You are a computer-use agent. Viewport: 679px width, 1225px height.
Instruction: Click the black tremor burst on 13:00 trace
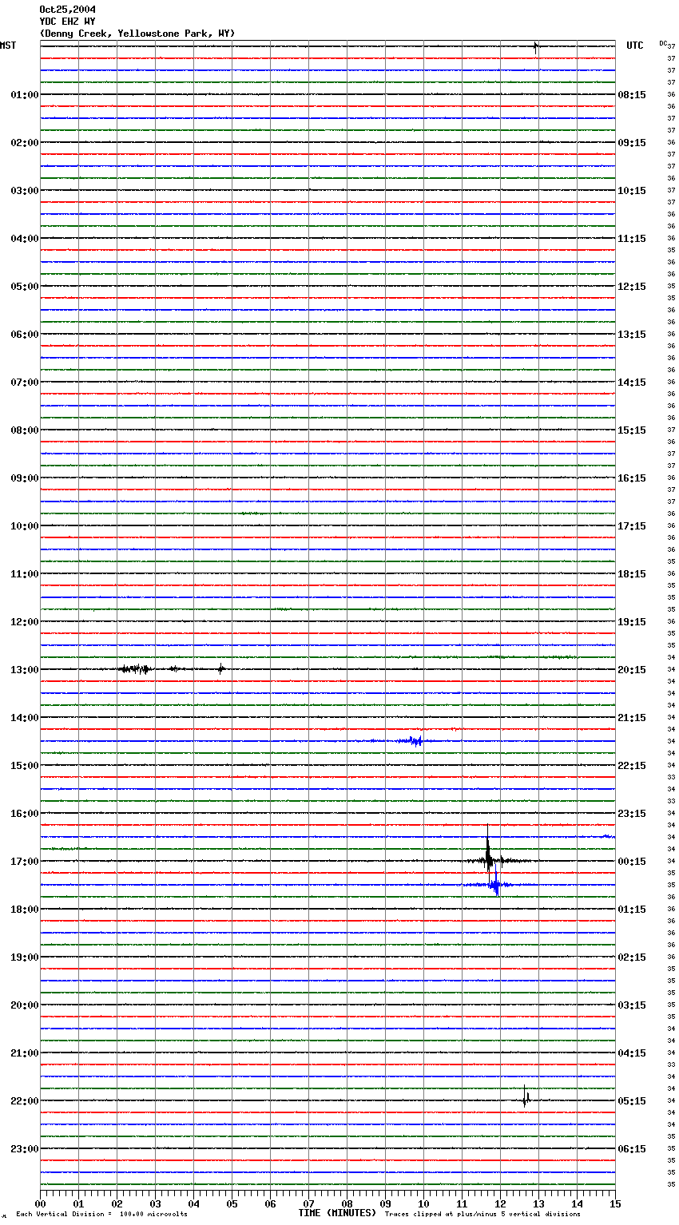[x=134, y=669]
